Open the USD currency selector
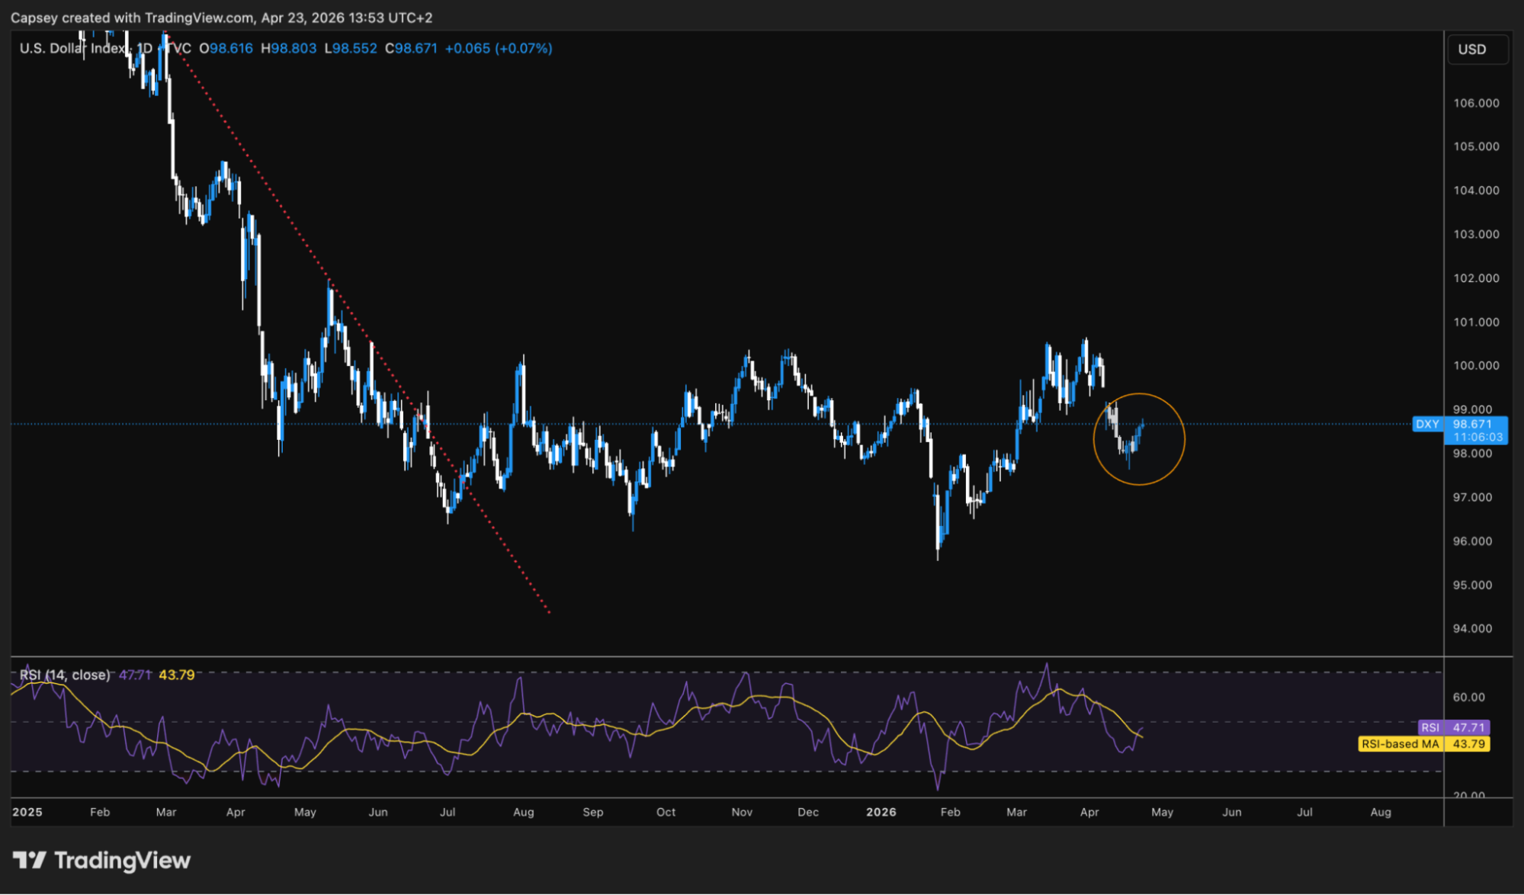 (x=1476, y=50)
